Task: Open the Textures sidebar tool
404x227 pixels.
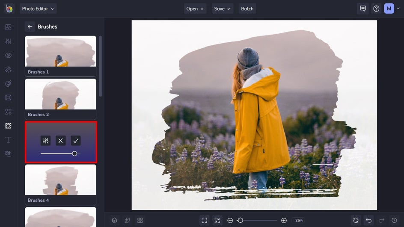Action: [x=8, y=153]
